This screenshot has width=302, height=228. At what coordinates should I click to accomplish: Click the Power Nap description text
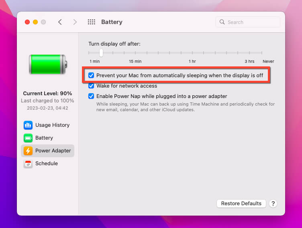coord(186,107)
